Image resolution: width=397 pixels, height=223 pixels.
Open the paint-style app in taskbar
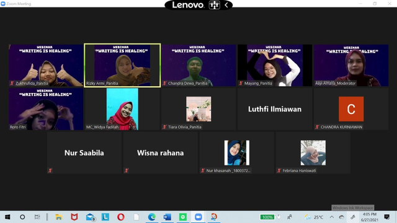[214, 217]
